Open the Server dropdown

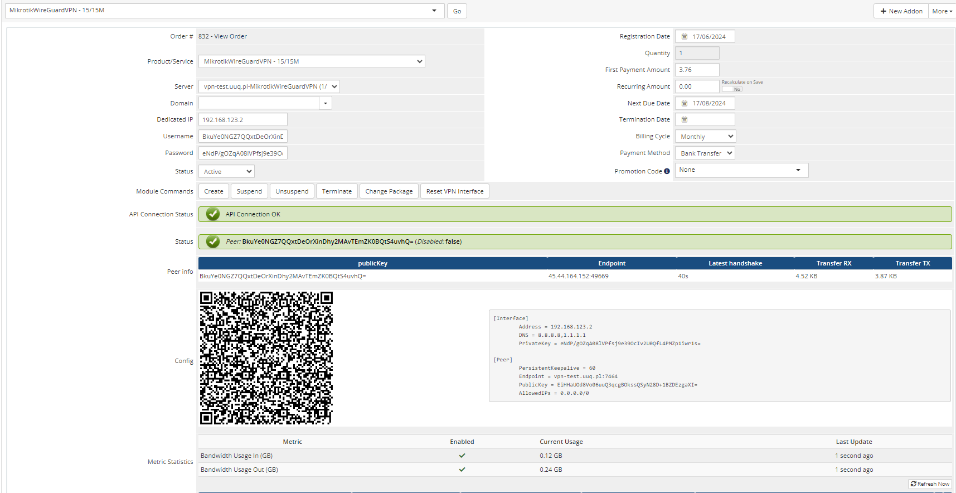pyautogui.click(x=269, y=86)
